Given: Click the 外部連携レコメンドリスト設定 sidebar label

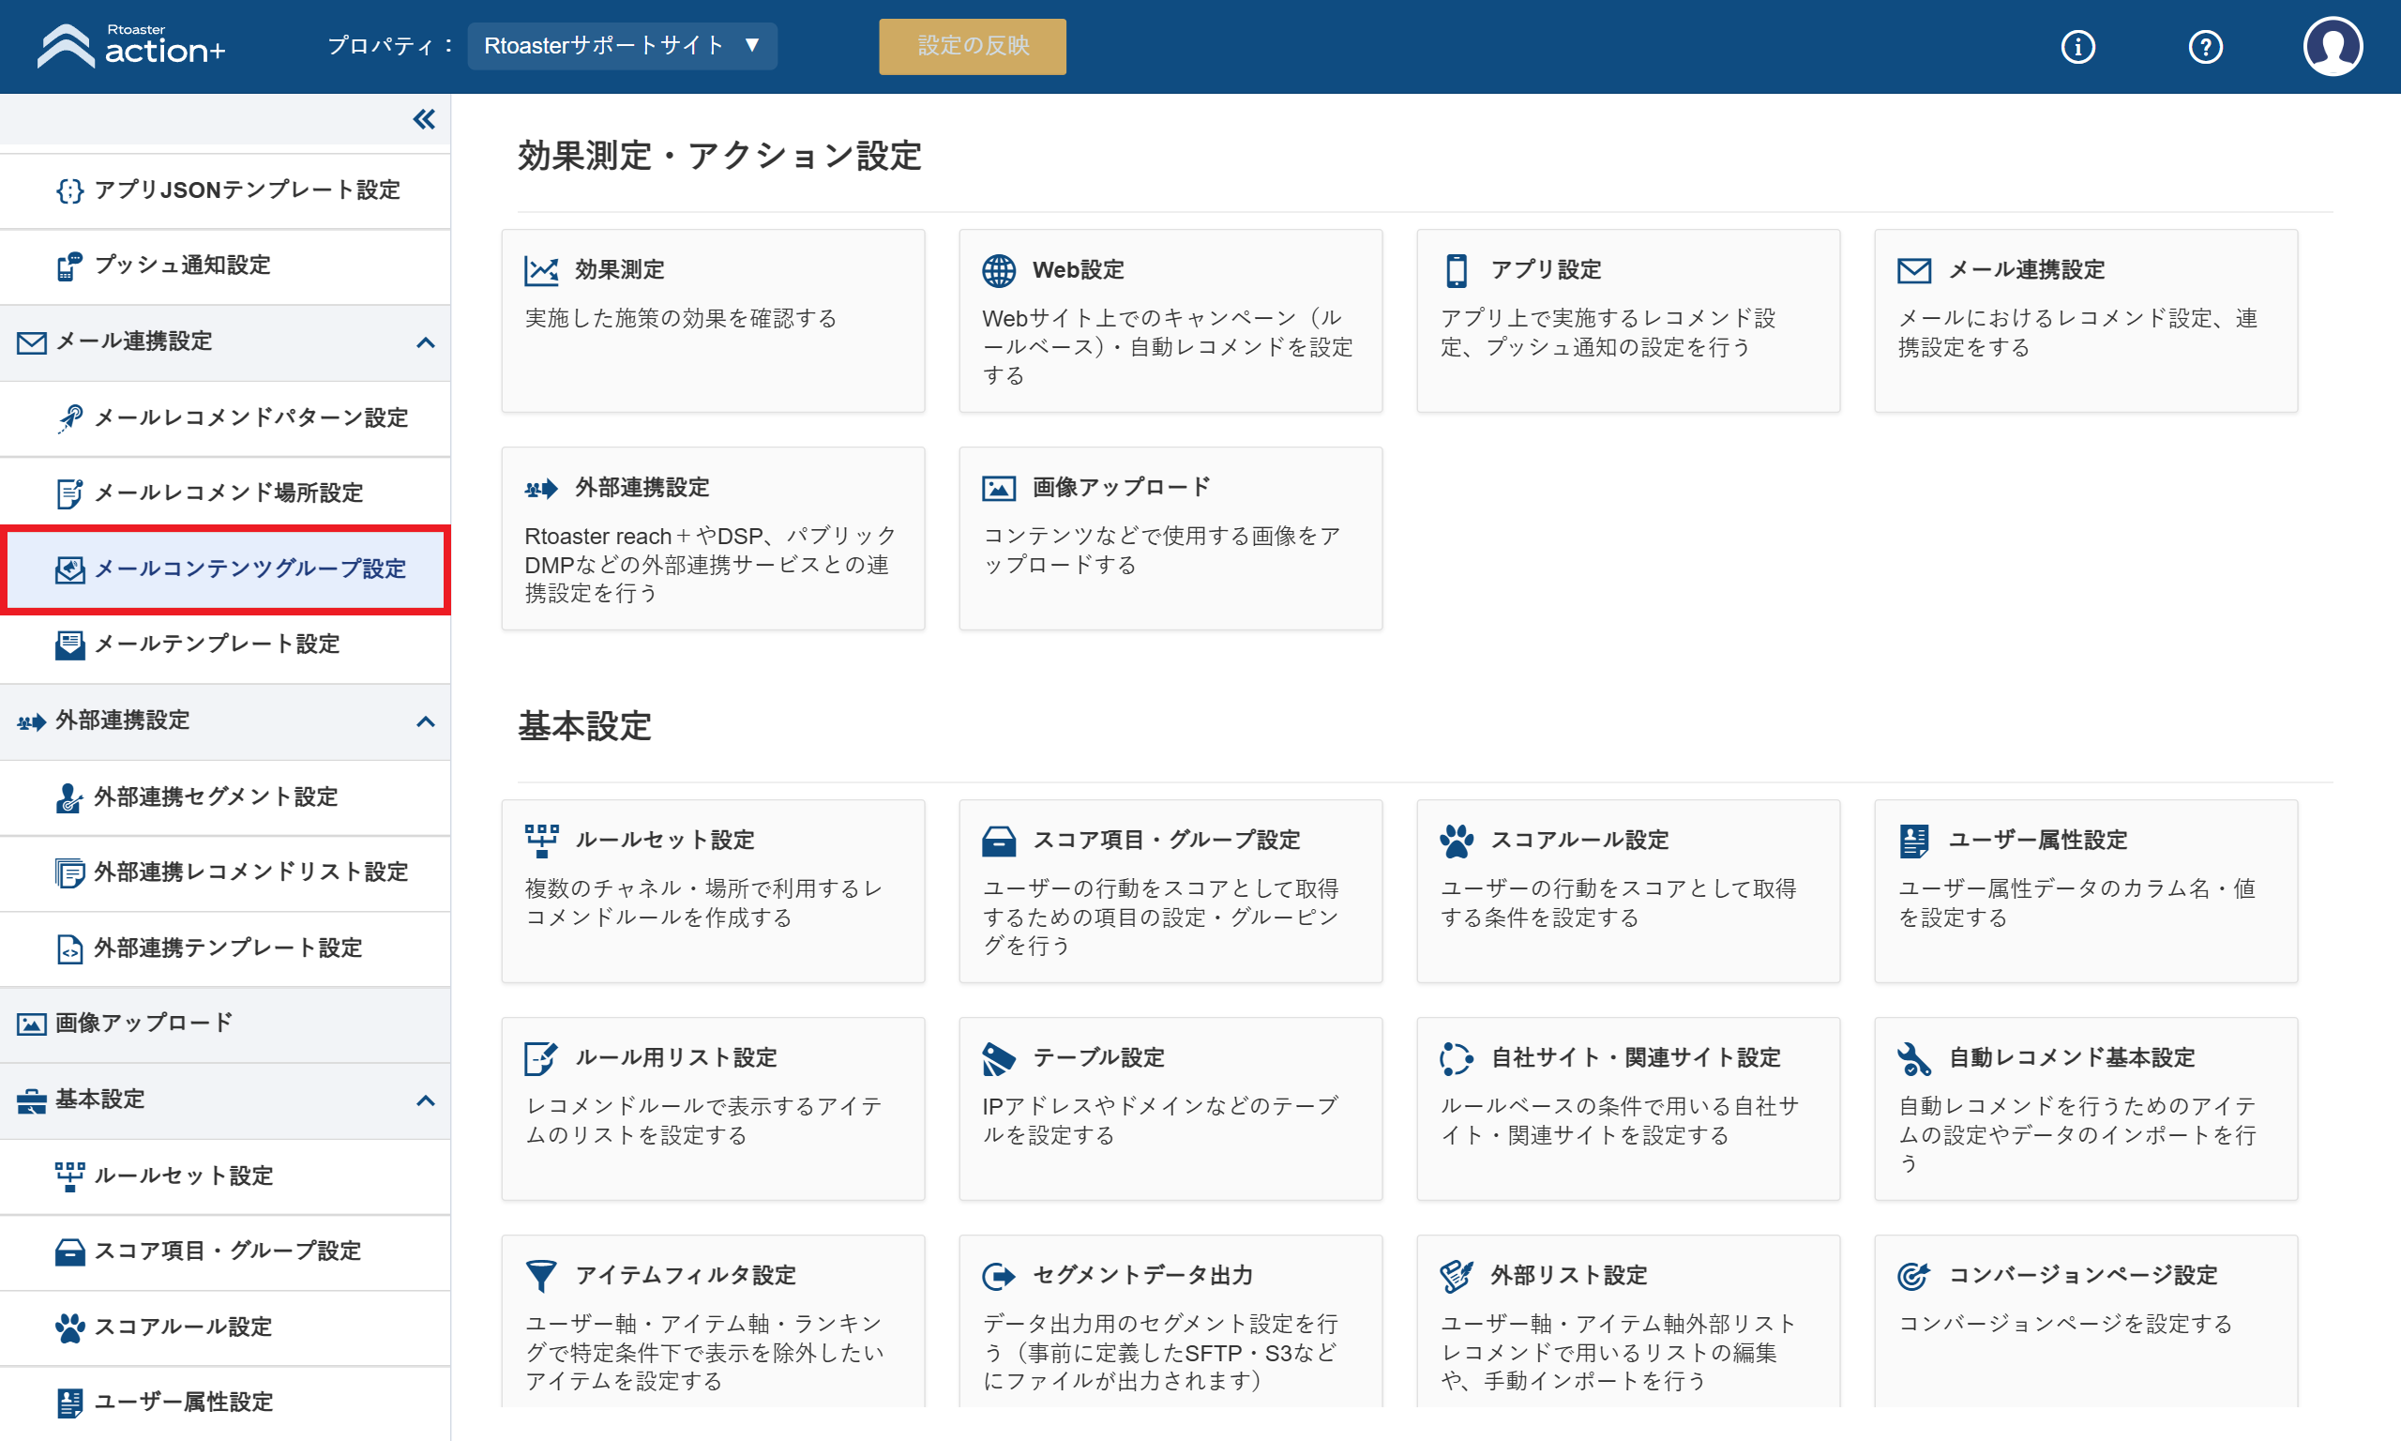Looking at the screenshot, I should [251, 873].
